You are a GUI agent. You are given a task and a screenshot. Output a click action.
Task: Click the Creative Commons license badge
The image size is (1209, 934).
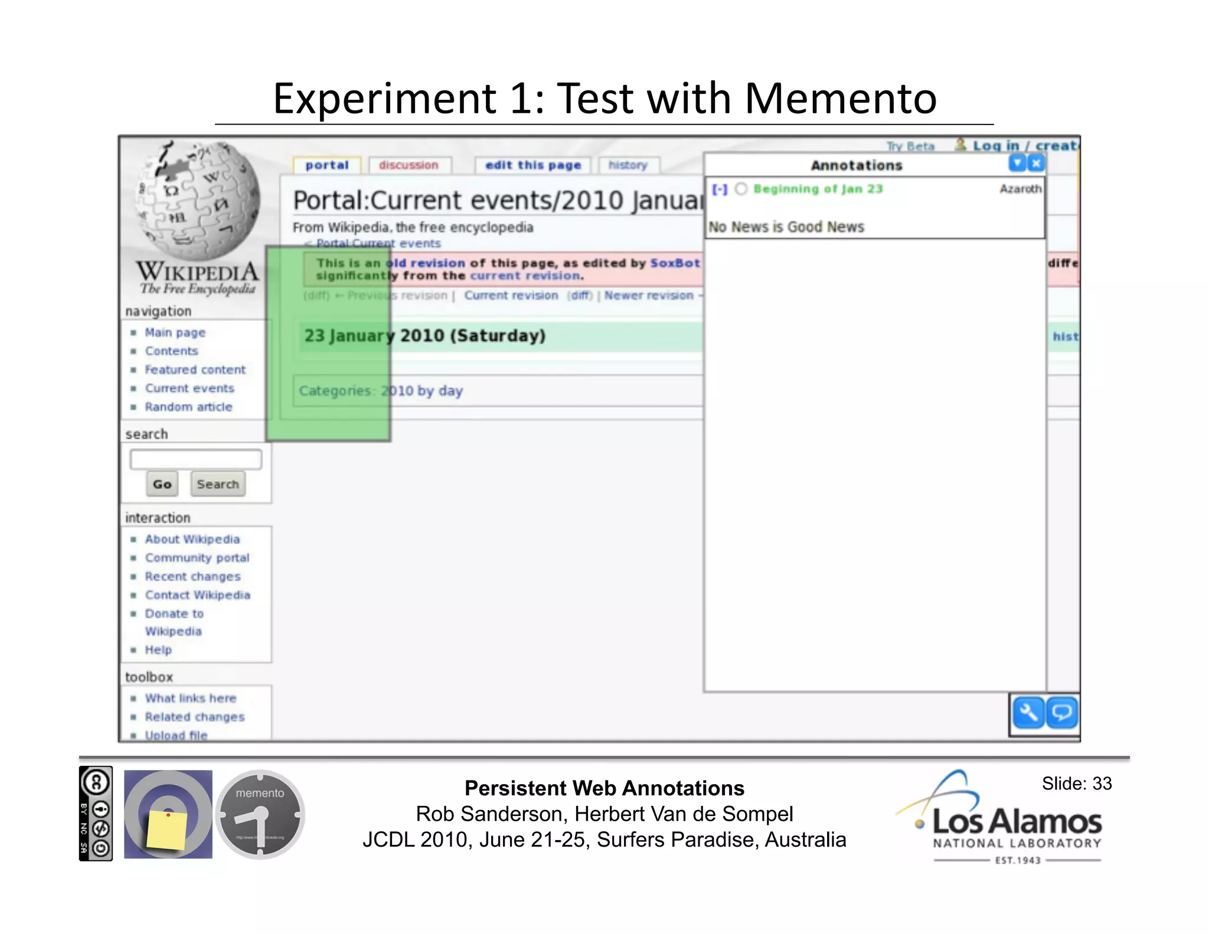tap(96, 814)
